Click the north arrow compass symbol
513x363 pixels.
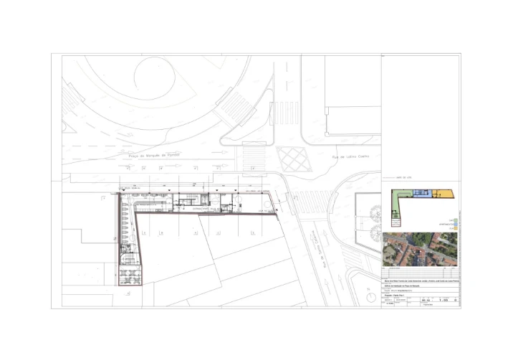(x=370, y=297)
